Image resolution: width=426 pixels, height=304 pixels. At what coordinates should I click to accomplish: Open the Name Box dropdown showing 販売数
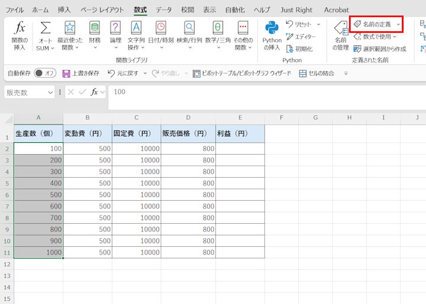tap(50, 93)
